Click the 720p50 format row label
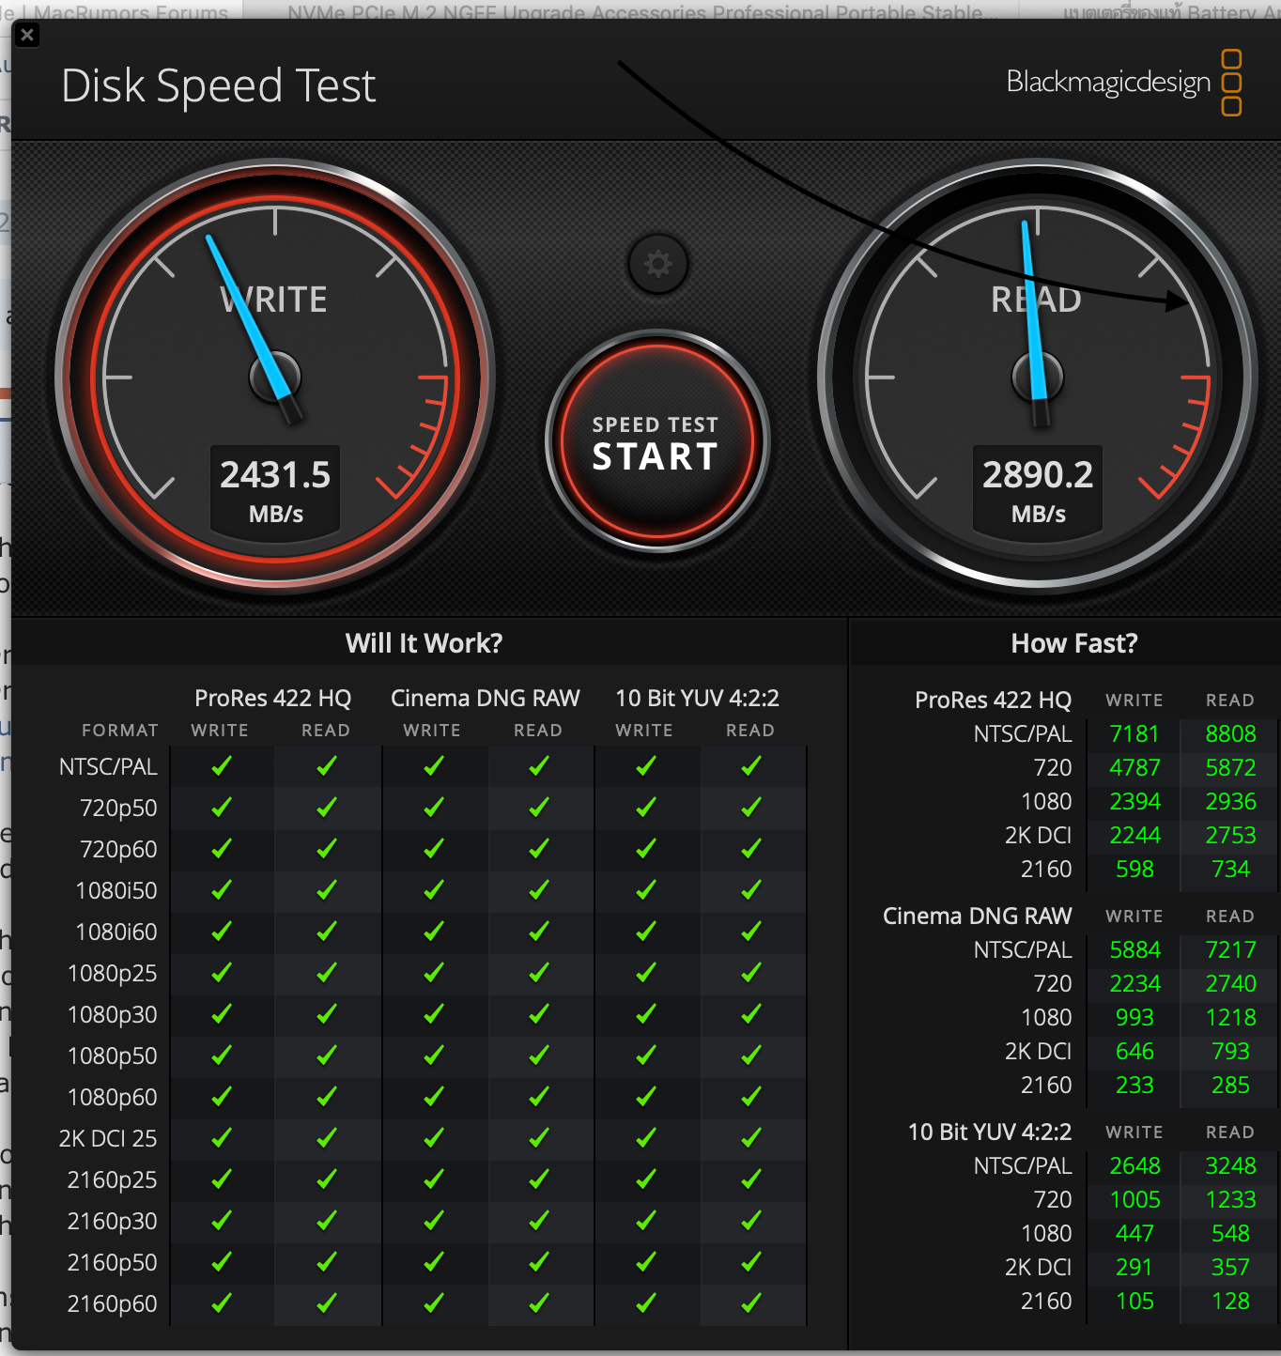This screenshot has height=1356, width=1281. coord(118,809)
